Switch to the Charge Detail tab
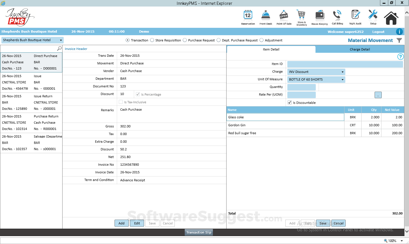 [360, 49]
